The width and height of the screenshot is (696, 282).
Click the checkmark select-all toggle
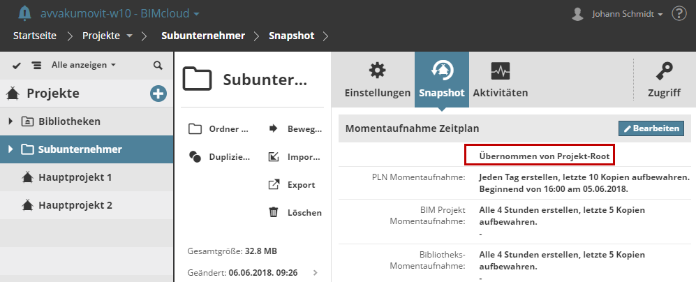pos(17,65)
